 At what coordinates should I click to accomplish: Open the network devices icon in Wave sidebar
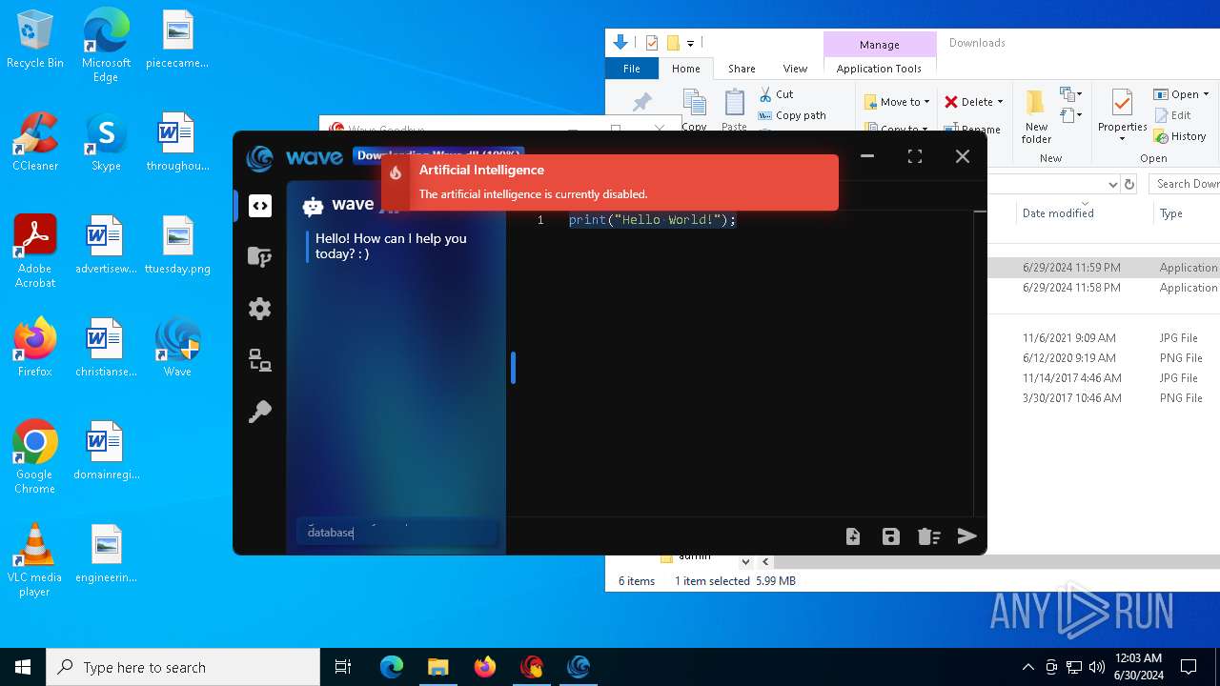point(259,360)
